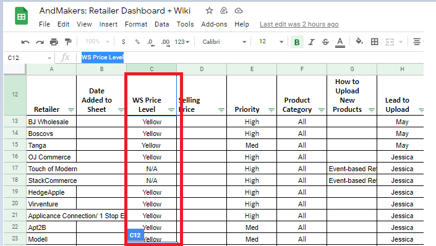This screenshot has width=436, height=246.
Task: Toggle Italic formatting button
Action: 311,42
